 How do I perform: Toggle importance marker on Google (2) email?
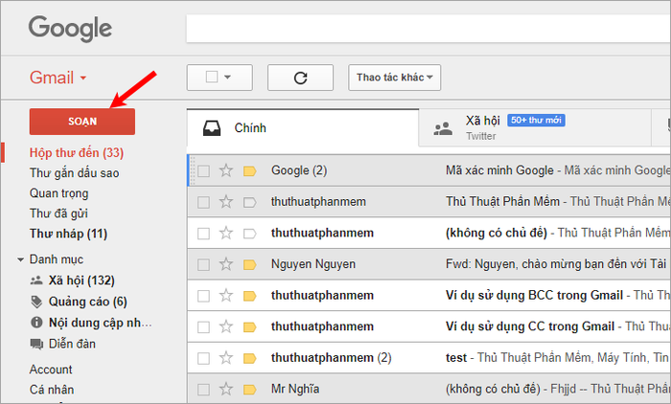click(x=249, y=171)
